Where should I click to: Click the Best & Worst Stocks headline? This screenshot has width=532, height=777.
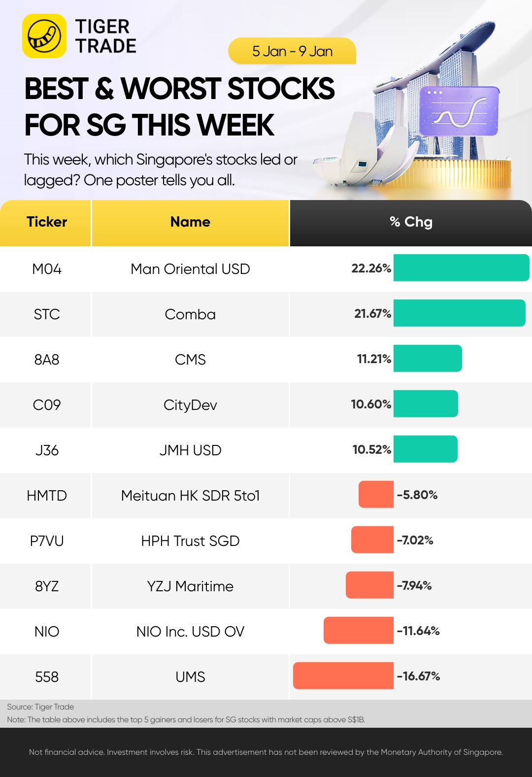tap(179, 106)
